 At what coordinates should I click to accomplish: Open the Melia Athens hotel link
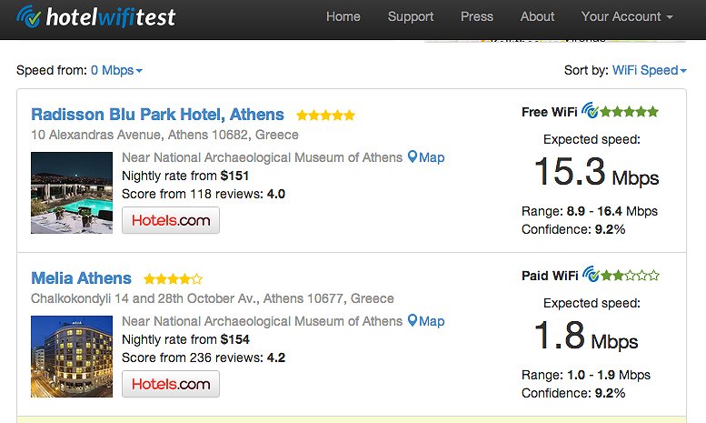pos(81,278)
